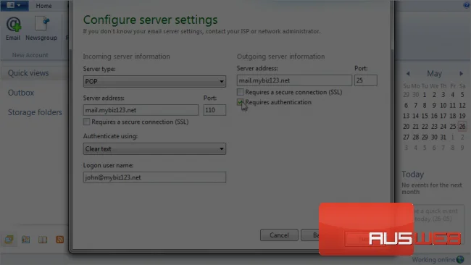Go to next month in calendar

pos(462,74)
